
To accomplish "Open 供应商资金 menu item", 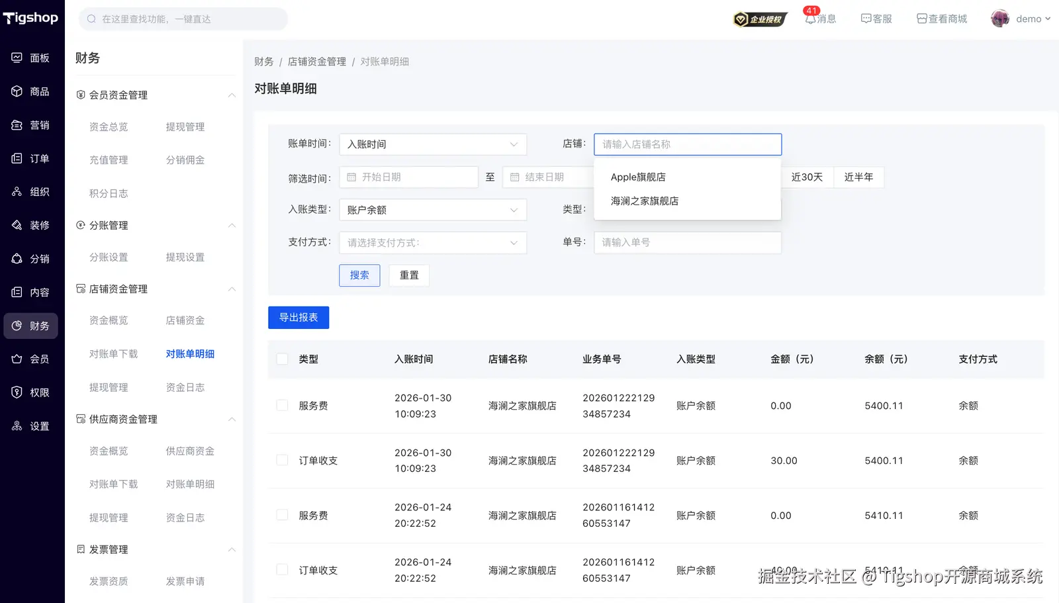I will [190, 451].
